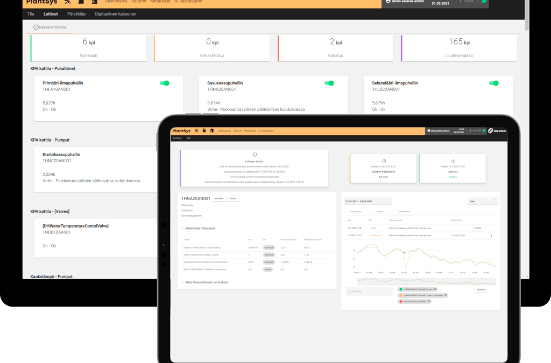Switch to the Monitorointi tab on the tablet
The height and width of the screenshot is (363, 551).
[404, 212]
